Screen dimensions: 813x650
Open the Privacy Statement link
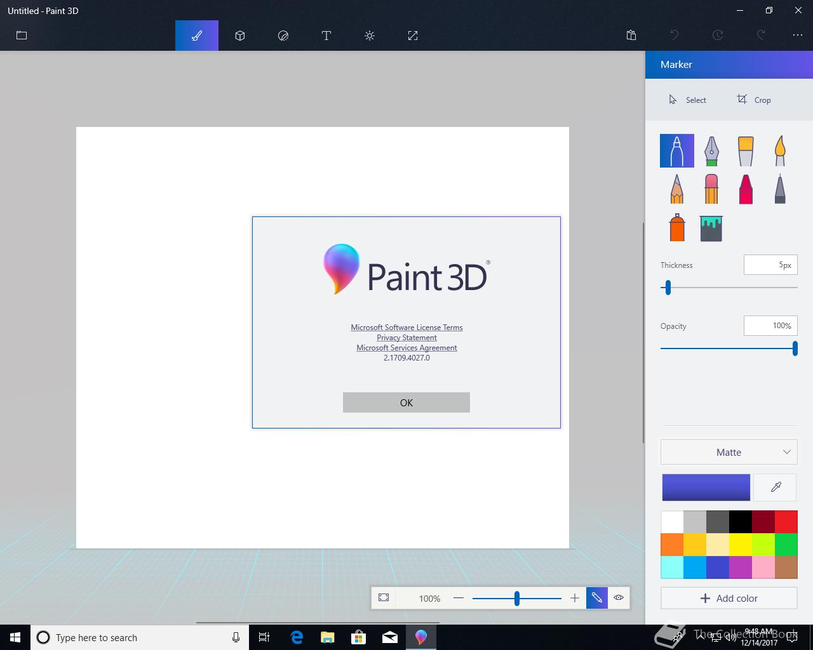click(406, 338)
